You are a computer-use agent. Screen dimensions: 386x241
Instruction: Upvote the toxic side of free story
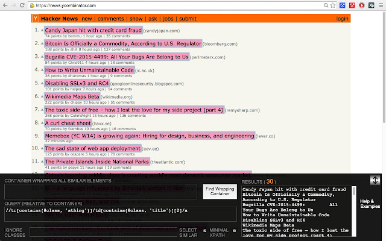[42, 110]
